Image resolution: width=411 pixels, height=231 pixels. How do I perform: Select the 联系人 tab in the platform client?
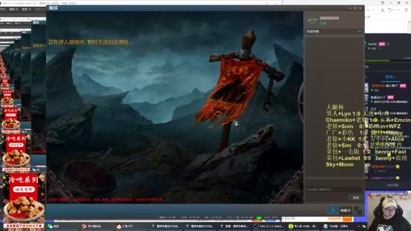[x=390, y=76]
